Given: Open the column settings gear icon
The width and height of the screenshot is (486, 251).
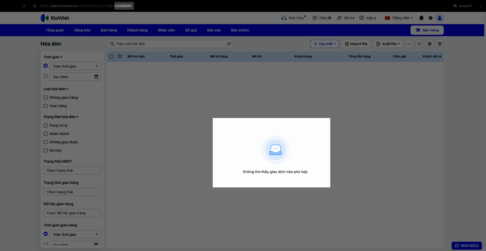Looking at the screenshot, I should pyautogui.click(x=430, y=44).
